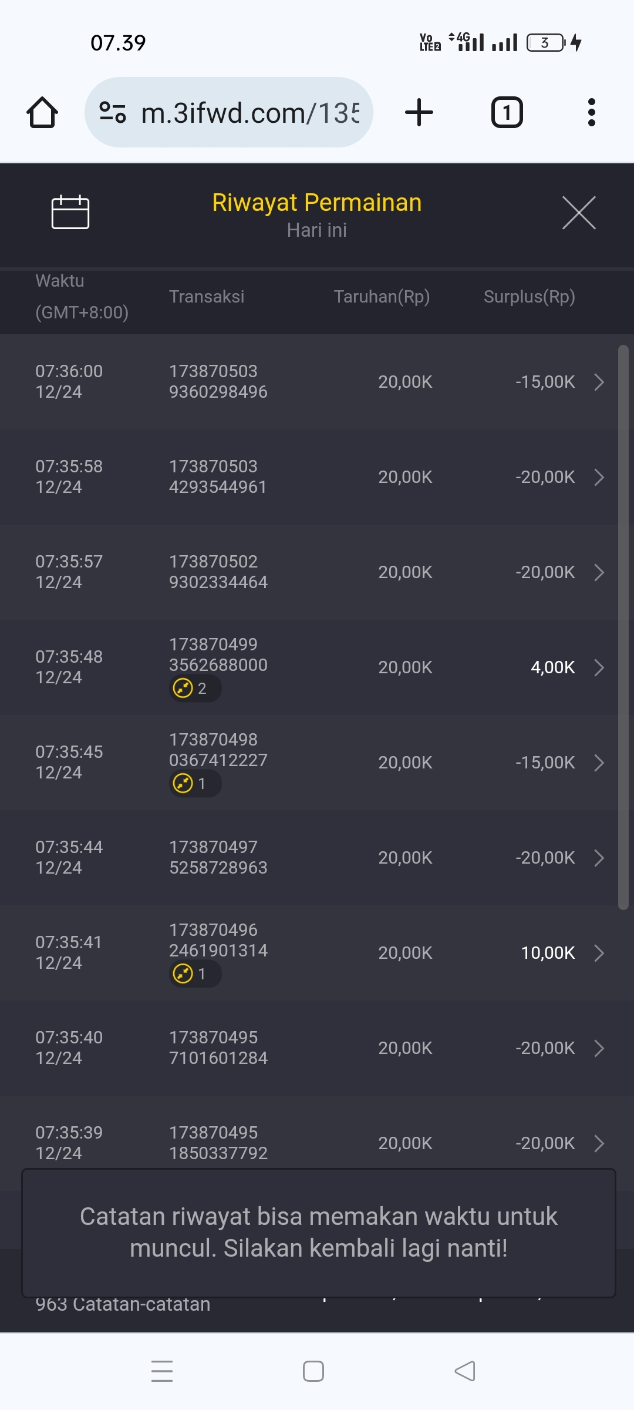Open the calendar date picker icon
Screen dimensions: 634x1410
(70, 211)
